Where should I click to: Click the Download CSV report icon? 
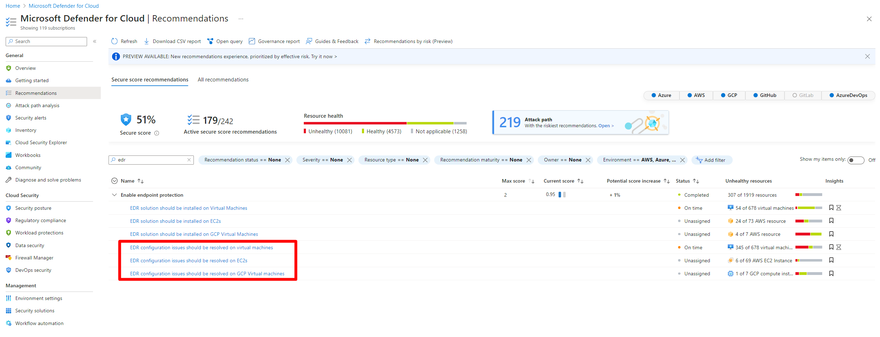[x=147, y=41]
